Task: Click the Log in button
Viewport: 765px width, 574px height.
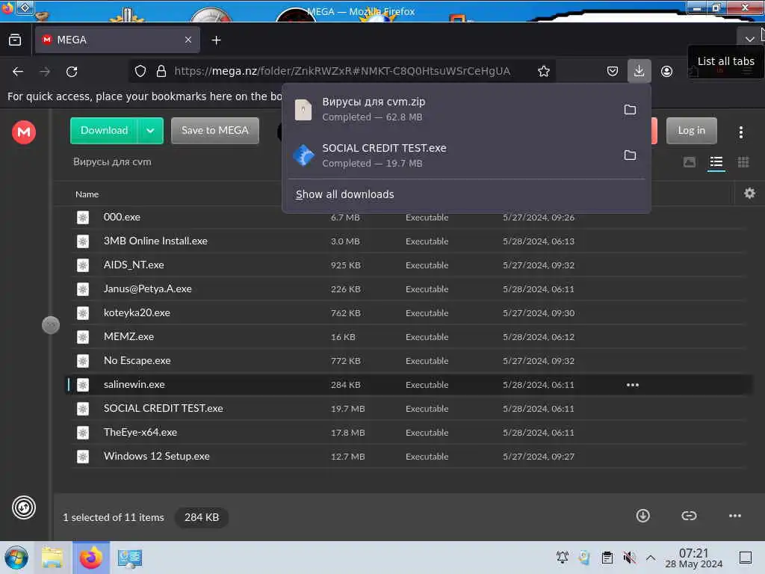Action: (691, 131)
